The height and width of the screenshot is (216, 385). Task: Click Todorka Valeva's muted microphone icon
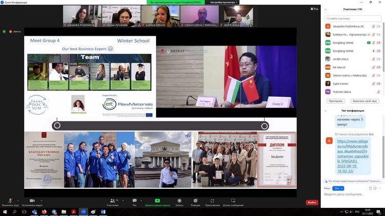378,92
